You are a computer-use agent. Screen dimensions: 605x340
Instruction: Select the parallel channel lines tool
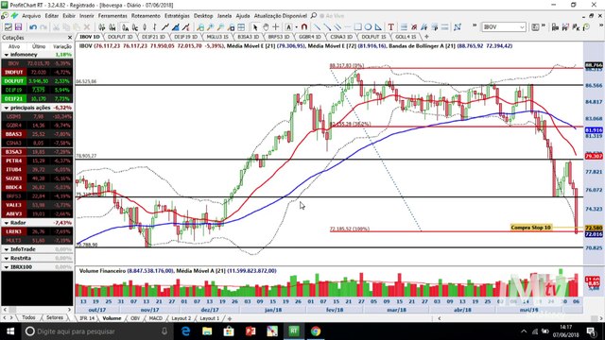click(337, 27)
